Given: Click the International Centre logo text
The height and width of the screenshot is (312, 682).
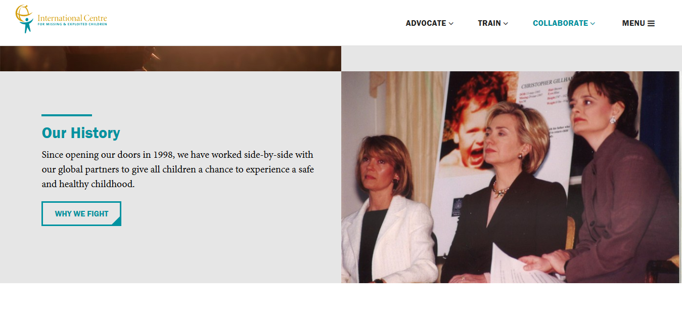Looking at the screenshot, I should [x=72, y=18].
